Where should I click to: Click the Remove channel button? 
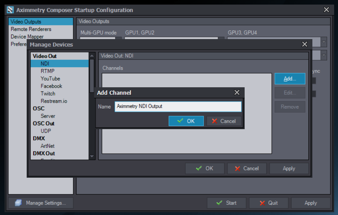coord(290,107)
